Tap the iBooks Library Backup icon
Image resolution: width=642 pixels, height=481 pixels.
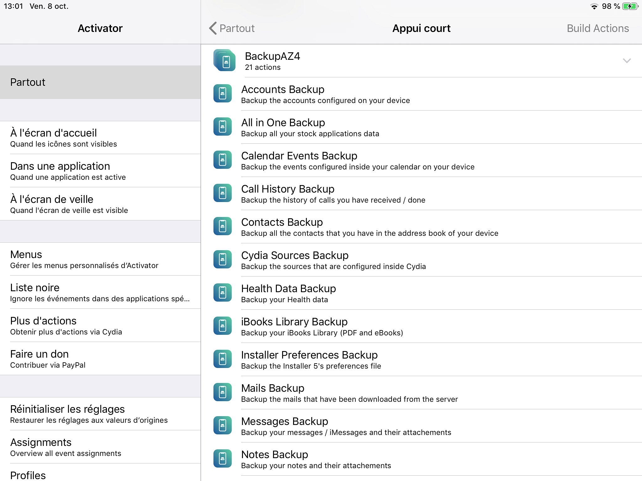click(x=223, y=326)
